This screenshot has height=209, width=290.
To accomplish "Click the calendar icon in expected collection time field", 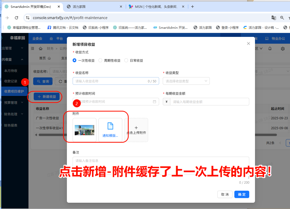I will click(x=154, y=101).
